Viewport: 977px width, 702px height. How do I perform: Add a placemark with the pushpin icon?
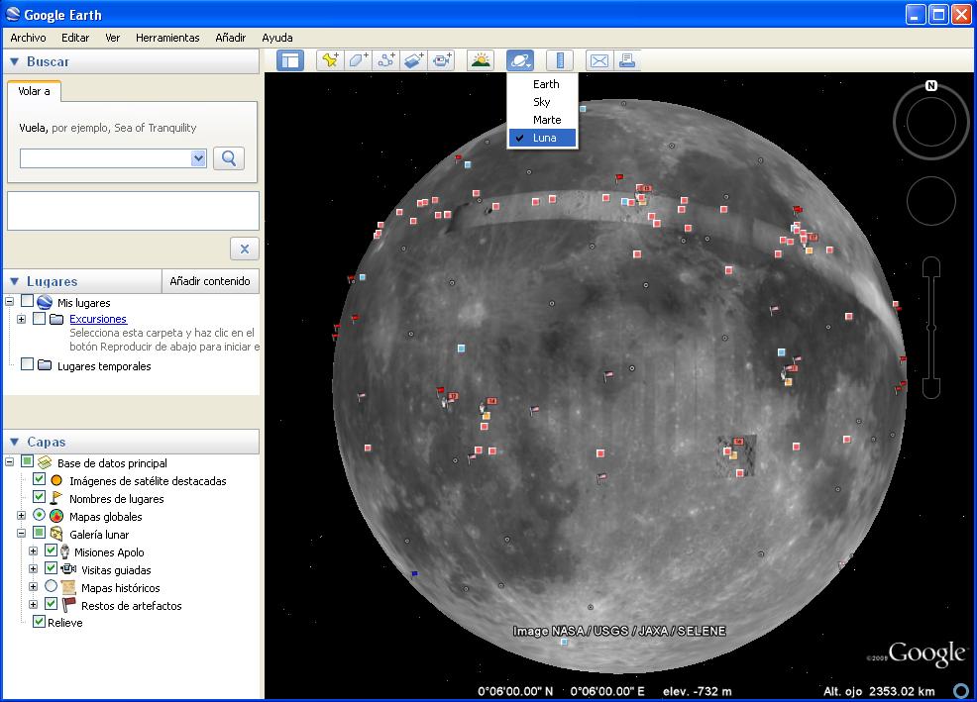[x=330, y=60]
